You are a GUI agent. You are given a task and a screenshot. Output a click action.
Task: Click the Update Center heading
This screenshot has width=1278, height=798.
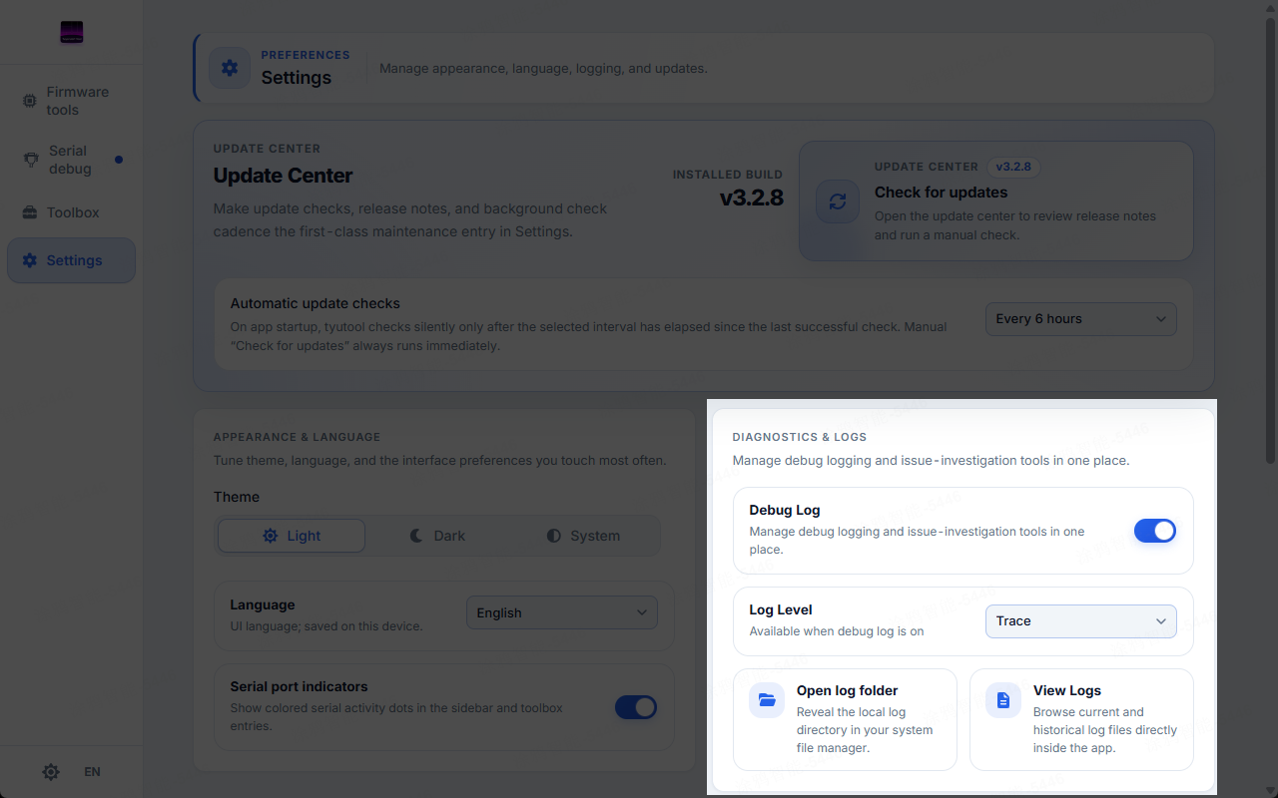(283, 176)
